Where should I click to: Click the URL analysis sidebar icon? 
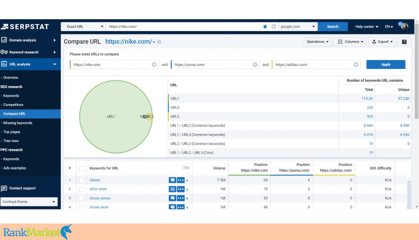pyautogui.click(x=4, y=64)
